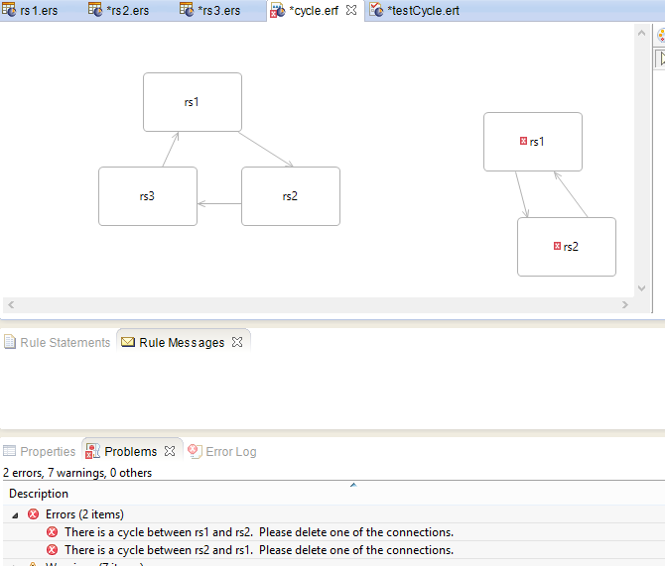Select the rs1 node in the three-node cycle
The image size is (665, 566).
coord(193,102)
